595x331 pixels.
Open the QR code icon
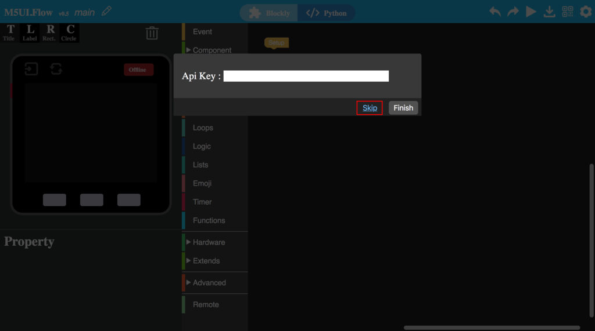568,12
